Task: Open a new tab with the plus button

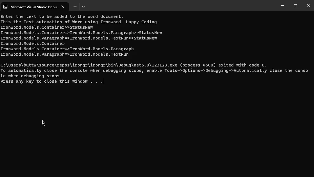Action: coord(75,7)
